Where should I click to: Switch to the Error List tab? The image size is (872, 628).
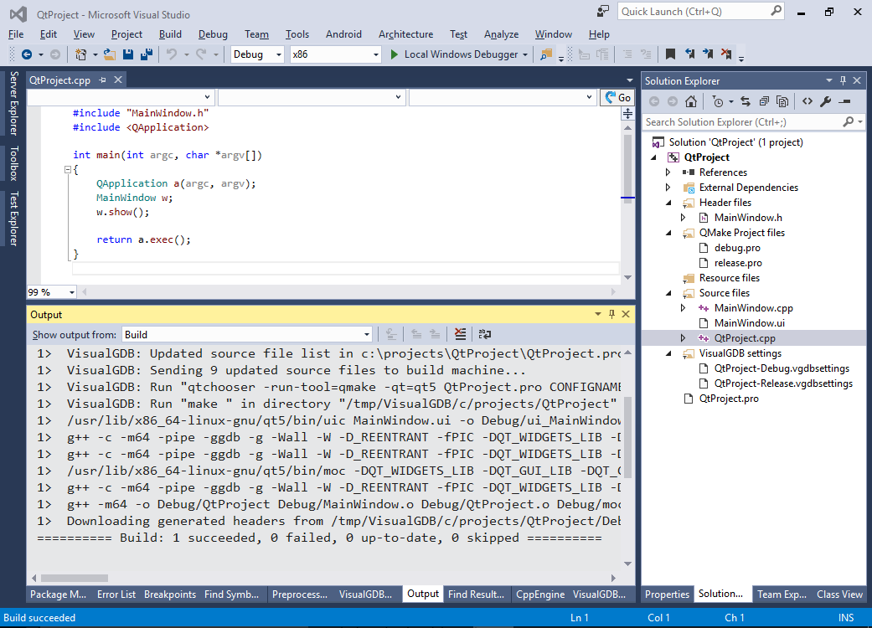pyautogui.click(x=116, y=595)
